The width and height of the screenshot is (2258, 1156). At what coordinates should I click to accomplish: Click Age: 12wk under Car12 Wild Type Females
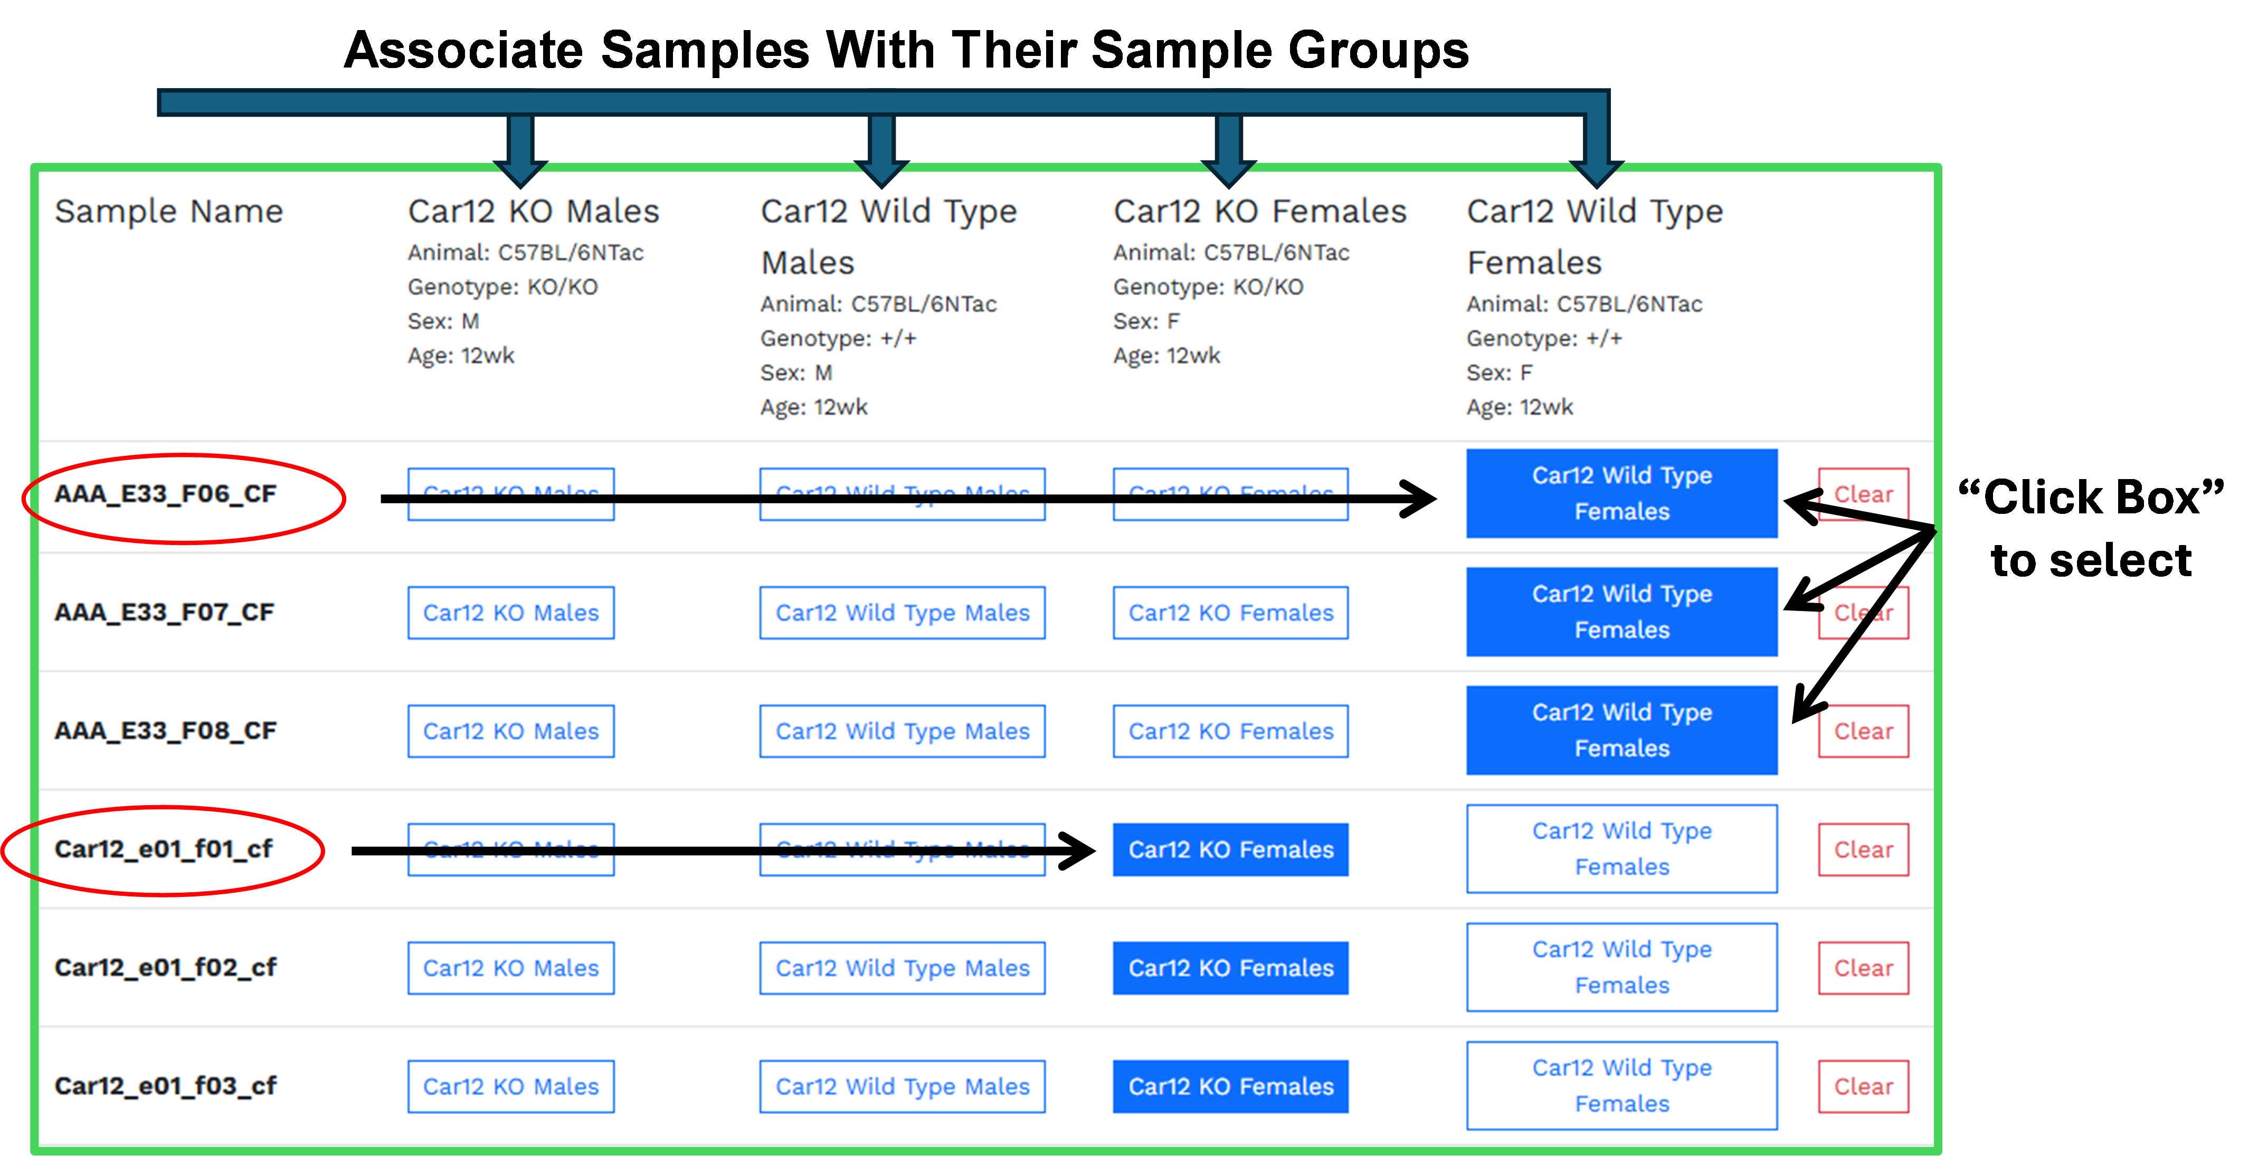pyautogui.click(x=1519, y=407)
